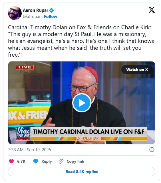Click the blue reply bubble icon
The image size is (161, 183).
point(36,161)
